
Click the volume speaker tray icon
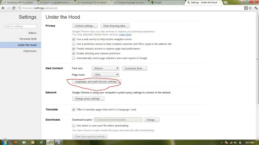click(x=236, y=142)
